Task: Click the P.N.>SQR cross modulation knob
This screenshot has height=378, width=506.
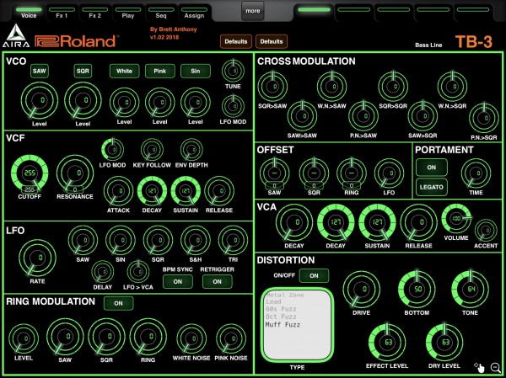Action: [x=484, y=118]
